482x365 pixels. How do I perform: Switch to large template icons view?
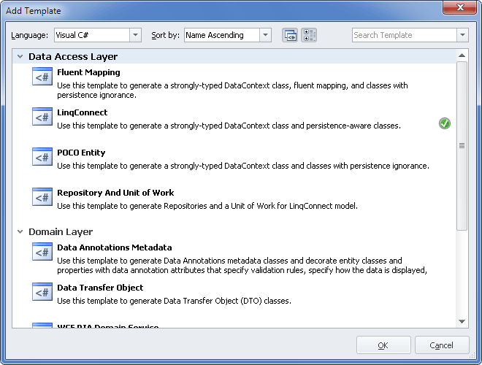290,35
